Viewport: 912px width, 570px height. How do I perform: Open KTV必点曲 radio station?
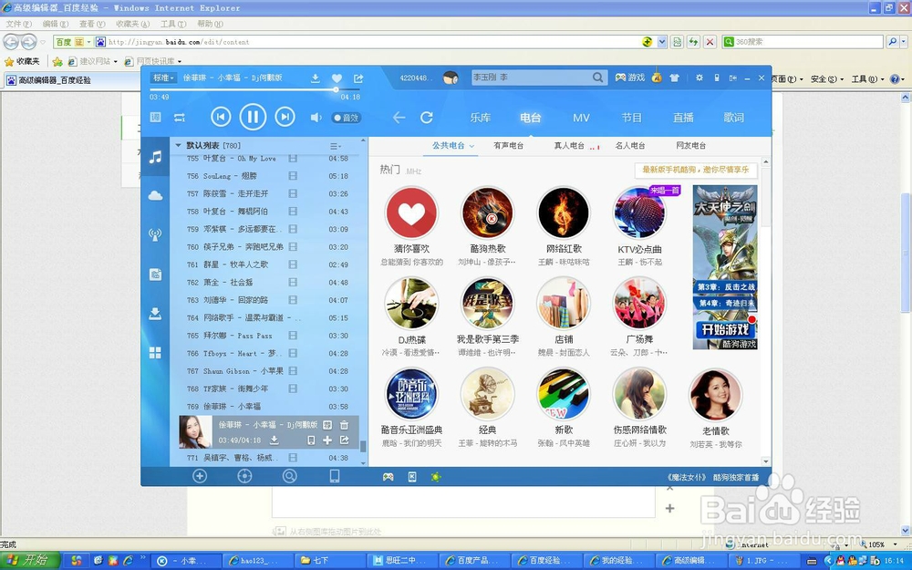pos(639,213)
